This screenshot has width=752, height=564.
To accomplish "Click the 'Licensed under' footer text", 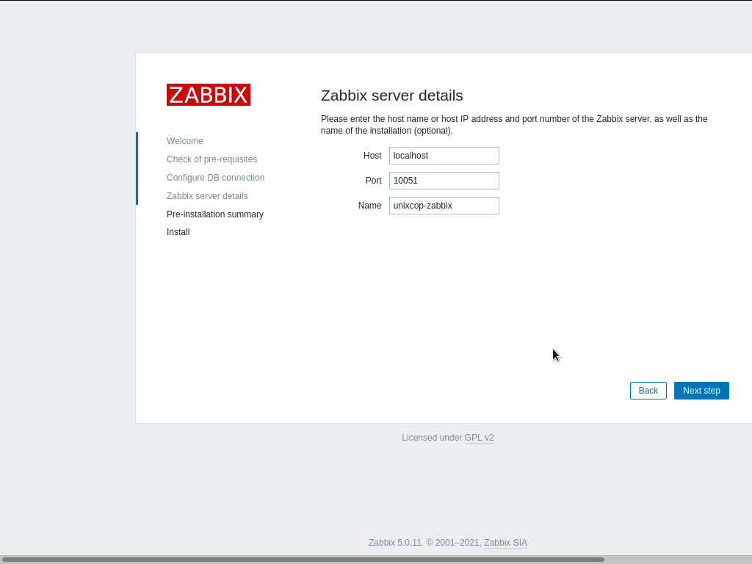I will click(x=432, y=438).
